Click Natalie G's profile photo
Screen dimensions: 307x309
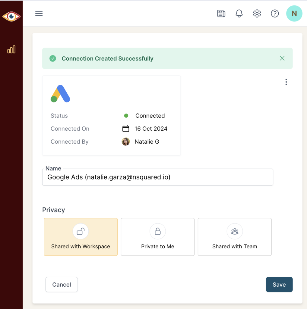125,142
